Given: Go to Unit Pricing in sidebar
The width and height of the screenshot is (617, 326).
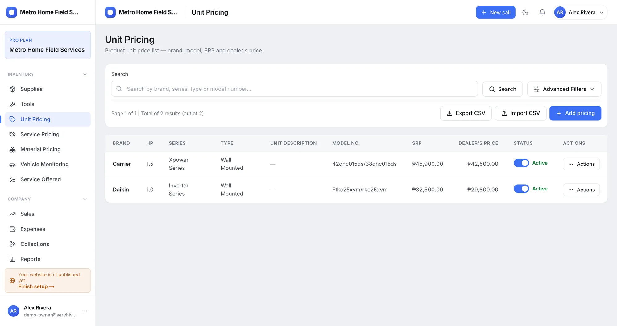Looking at the screenshot, I should coord(48,119).
